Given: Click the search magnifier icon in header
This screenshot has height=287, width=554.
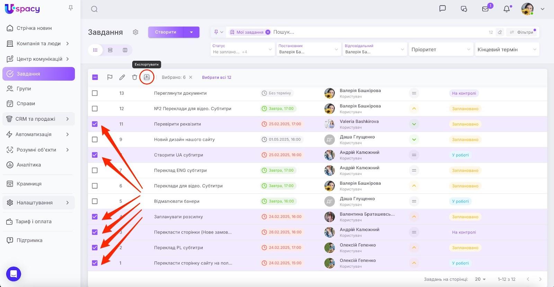Looking at the screenshot, I should click(x=94, y=9).
